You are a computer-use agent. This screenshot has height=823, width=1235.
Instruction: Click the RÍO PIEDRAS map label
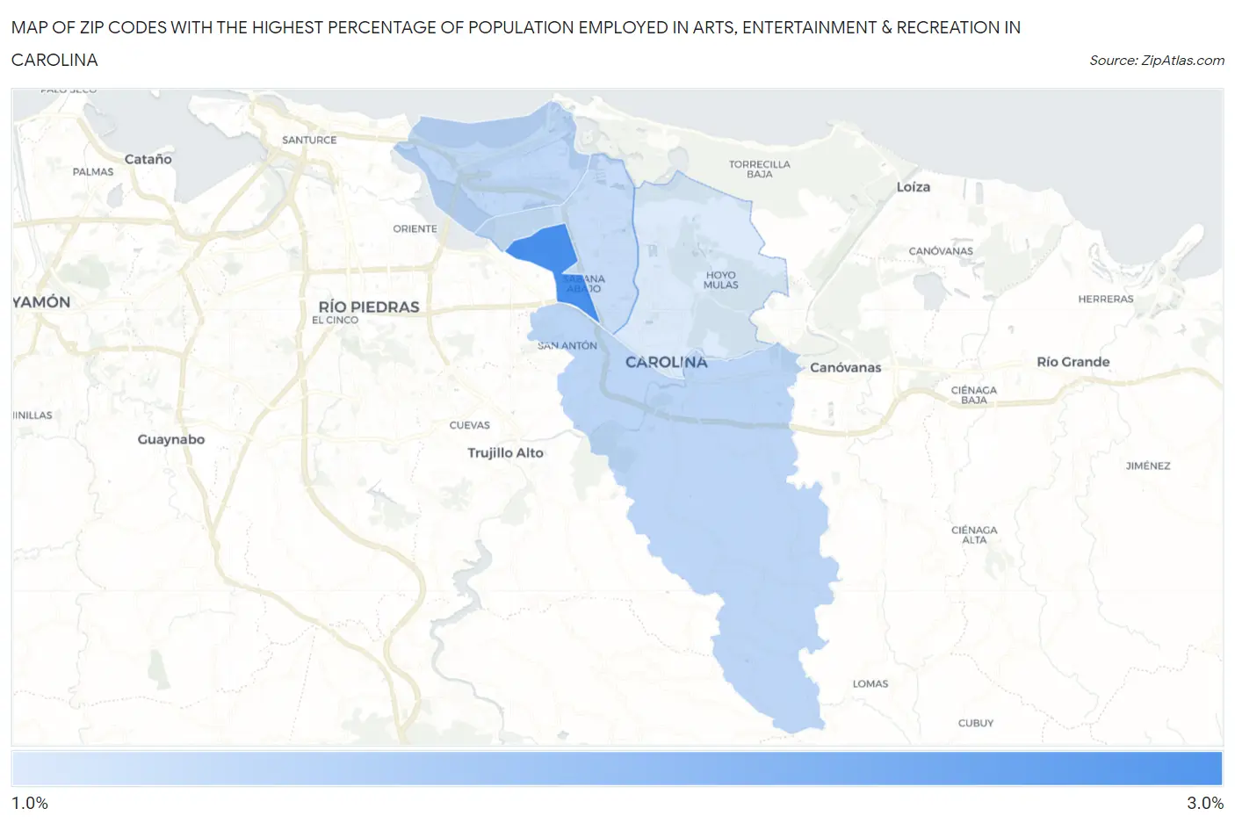click(x=369, y=307)
